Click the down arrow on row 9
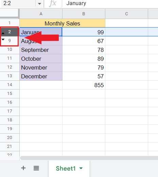Viewport: 158px width, 177px height. (x=3, y=40)
